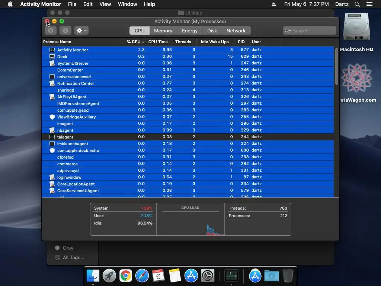Open the Apple menu
This screenshot has width=381, height=286.
(x=10, y=4)
